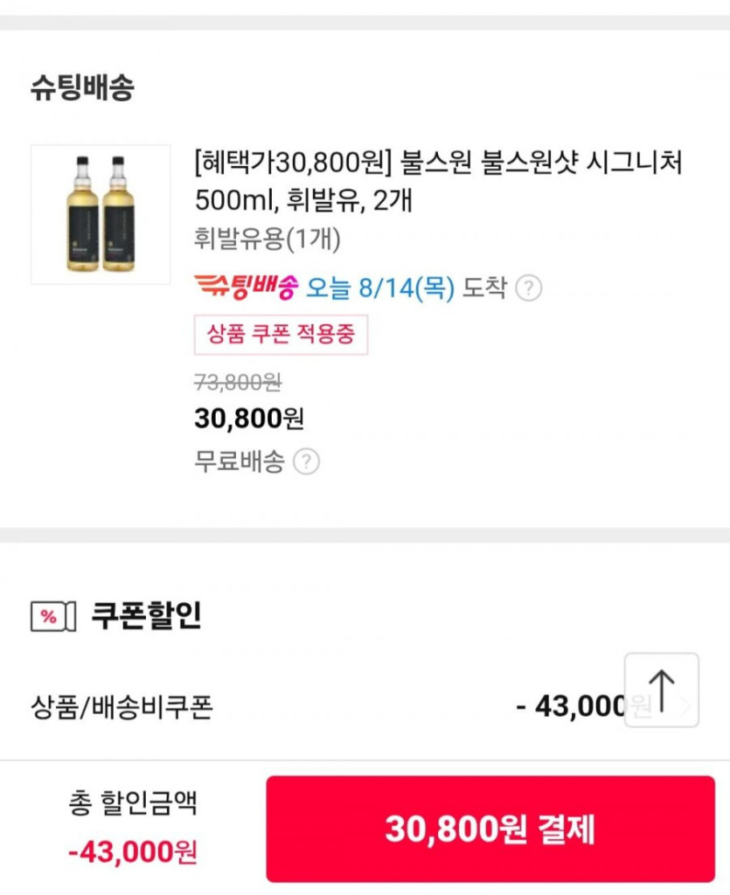The image size is (730, 895).
Task: Open the product thumbnail of two bottles
Action: [101, 214]
